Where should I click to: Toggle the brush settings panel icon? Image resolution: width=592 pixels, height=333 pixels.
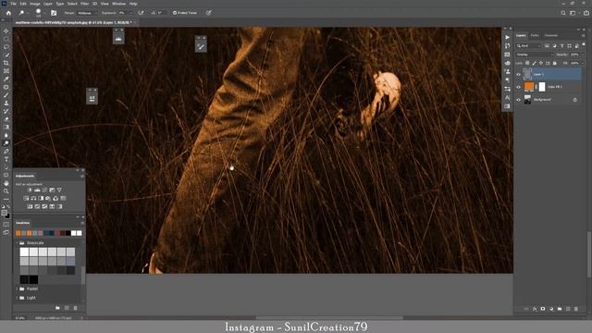point(54,13)
